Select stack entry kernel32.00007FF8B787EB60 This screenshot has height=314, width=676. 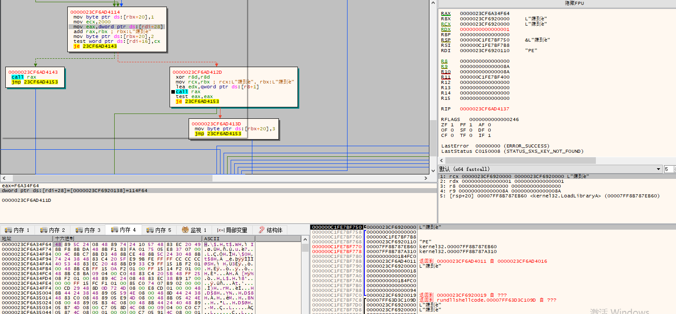tap(458, 246)
